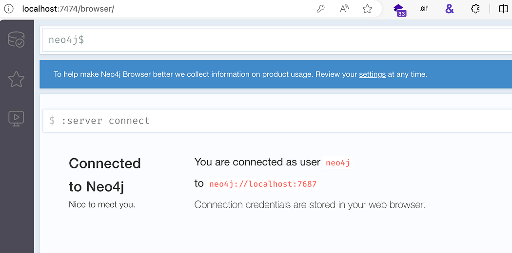Click the :server connect command bar
The image size is (512, 253).
click(277, 121)
